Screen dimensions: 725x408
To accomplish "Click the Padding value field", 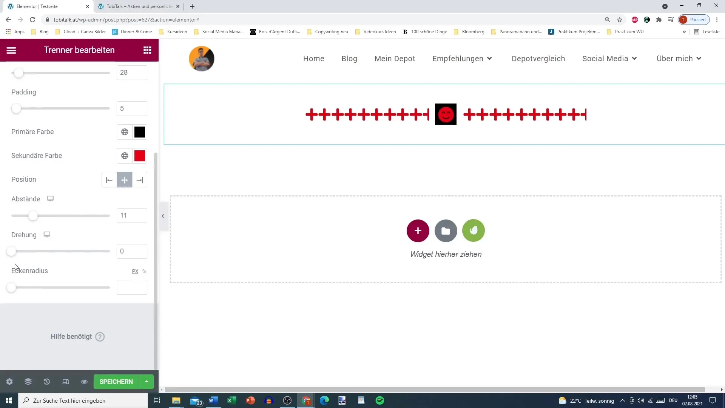I will pos(132,108).
